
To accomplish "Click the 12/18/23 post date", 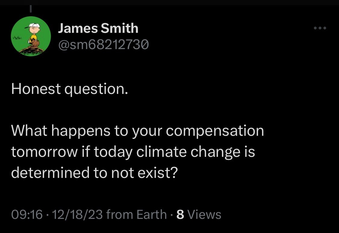I will pyautogui.click(x=77, y=215).
